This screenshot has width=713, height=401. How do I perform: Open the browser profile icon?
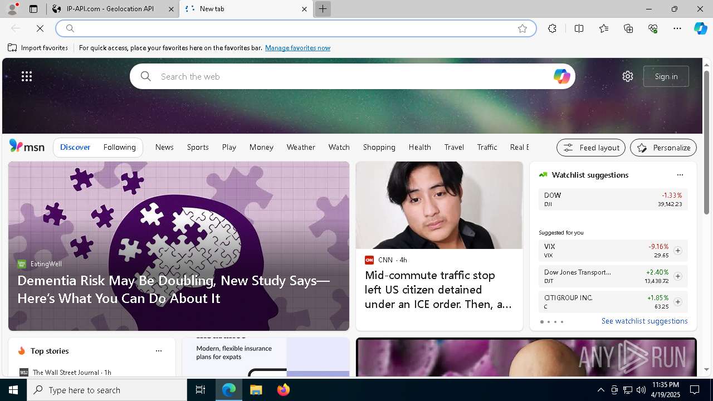(x=12, y=9)
